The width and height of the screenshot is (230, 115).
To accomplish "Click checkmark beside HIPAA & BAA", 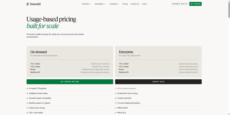I will (116, 108).
